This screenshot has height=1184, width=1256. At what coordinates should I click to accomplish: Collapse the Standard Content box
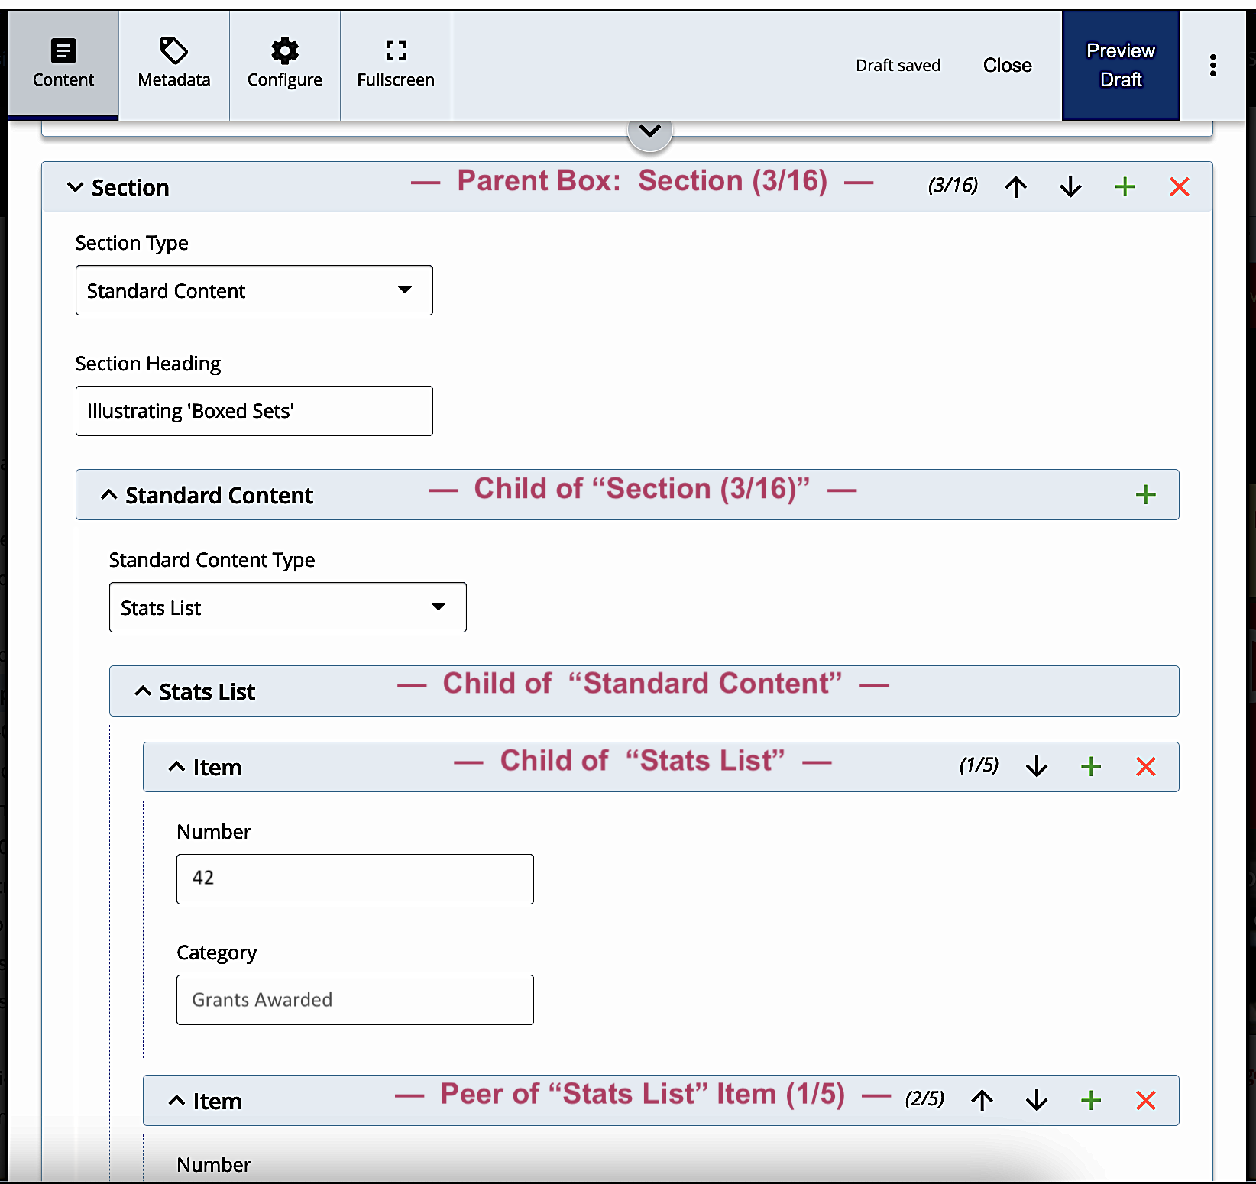(109, 495)
